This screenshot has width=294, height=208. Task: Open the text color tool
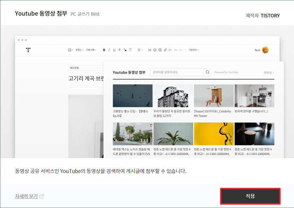(125, 50)
